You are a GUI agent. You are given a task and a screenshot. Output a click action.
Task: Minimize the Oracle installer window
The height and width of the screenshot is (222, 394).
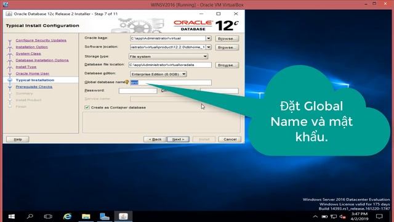point(201,14)
